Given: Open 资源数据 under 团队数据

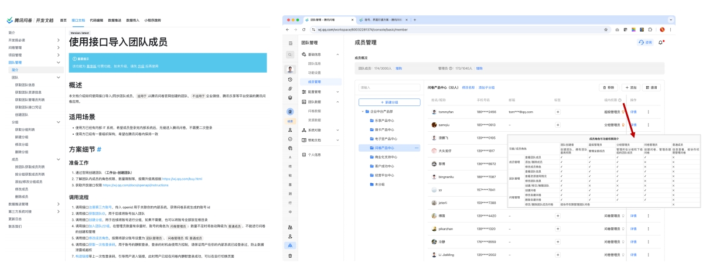Looking at the screenshot, I should coord(315,120).
